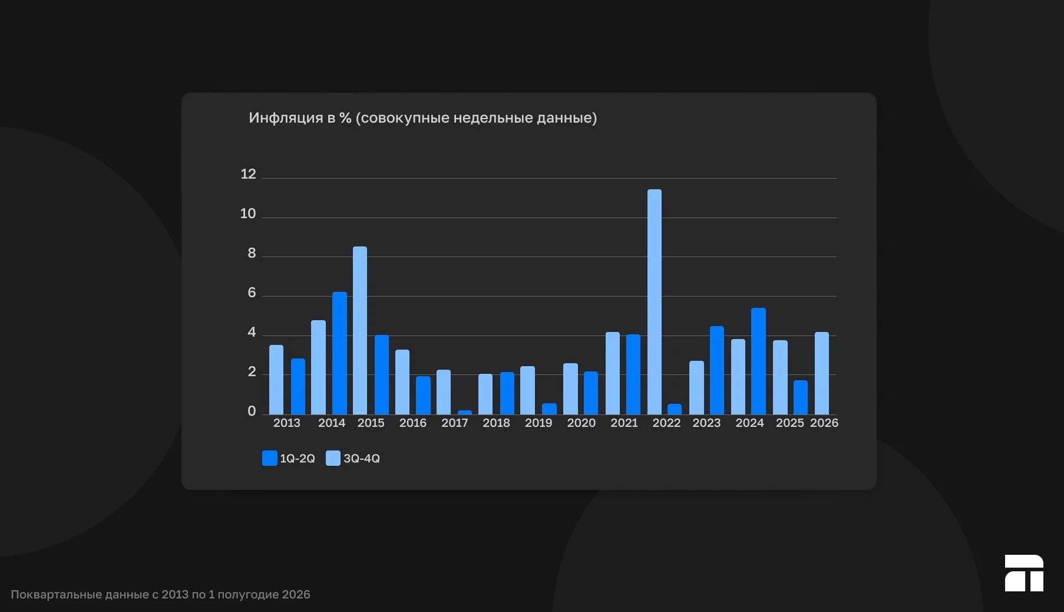Screen dimensions: 1064x612
Task: Click the tallest light blue bar above 11
Action: click(x=655, y=302)
